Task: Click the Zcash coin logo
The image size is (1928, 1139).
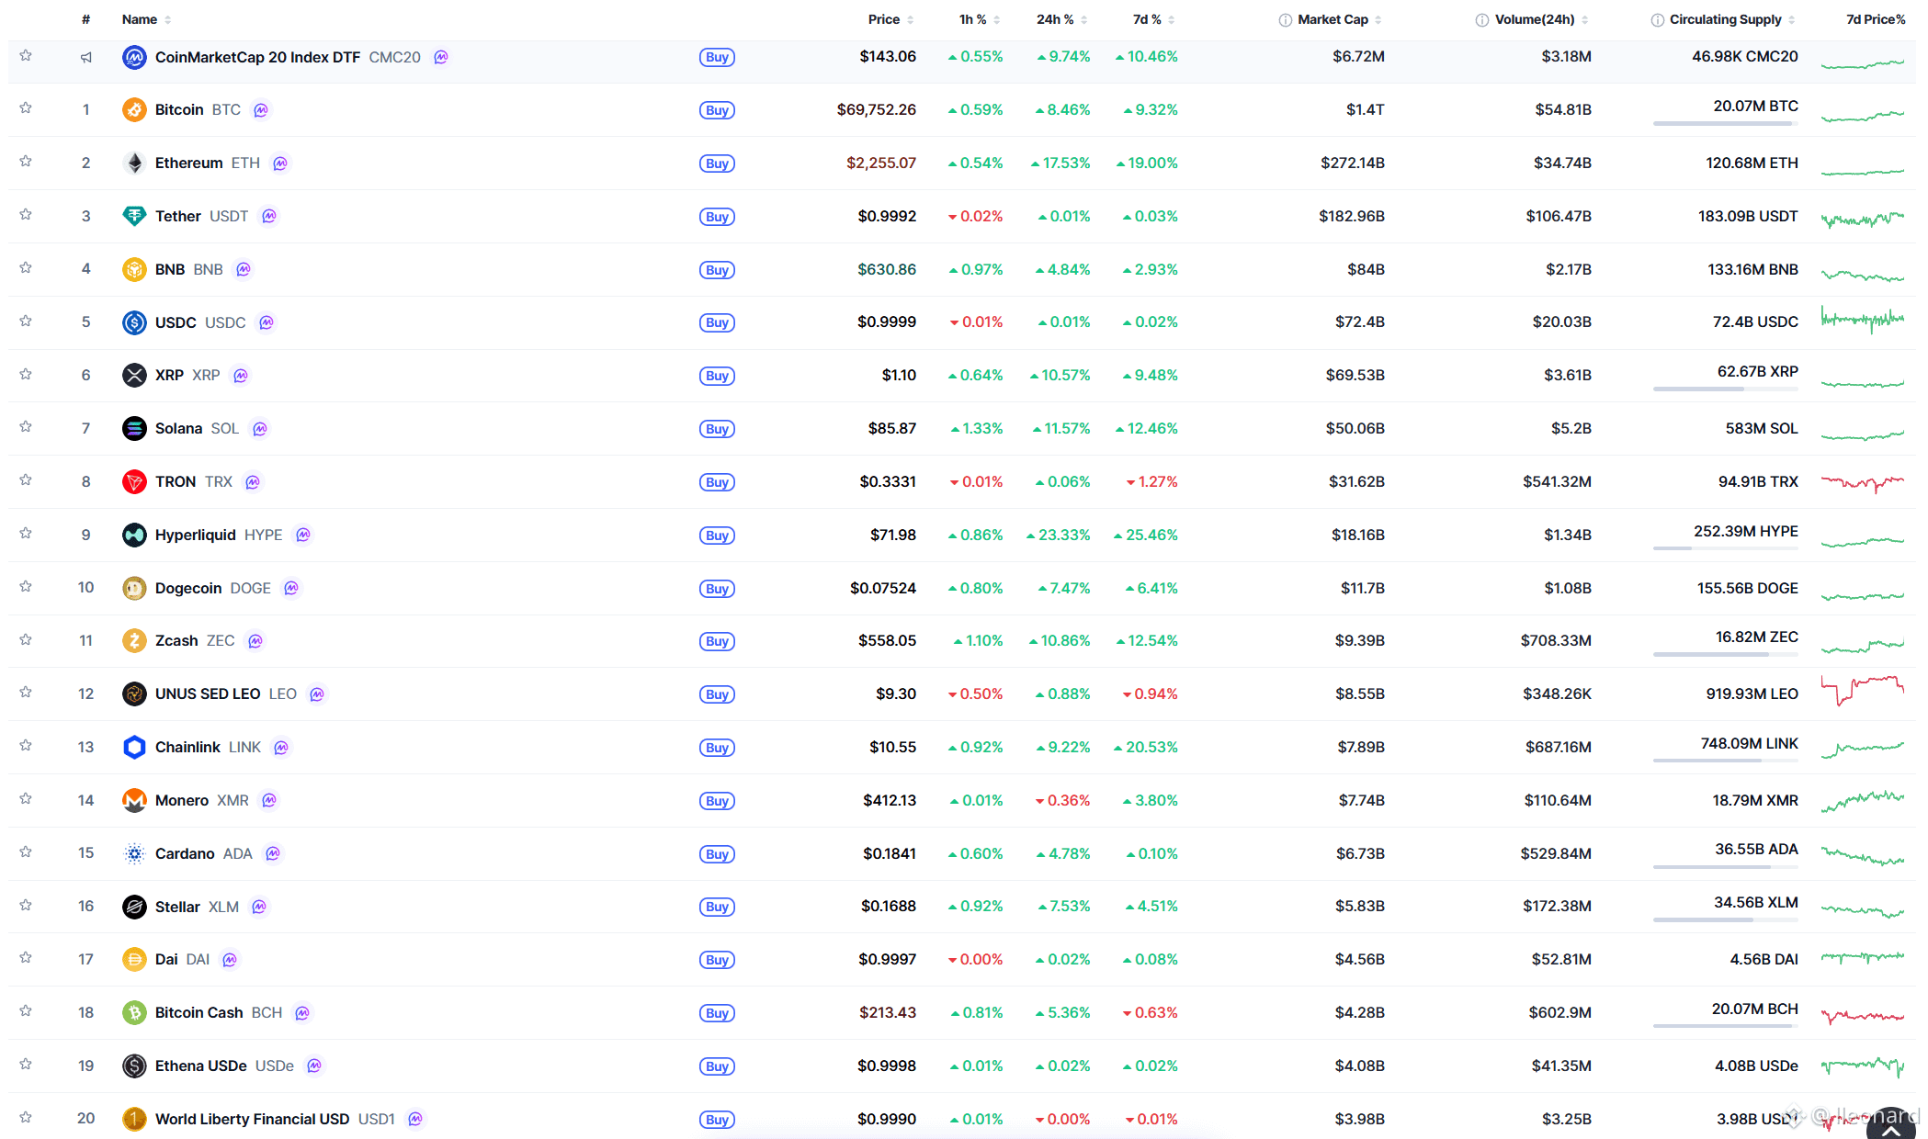Action: 134,641
